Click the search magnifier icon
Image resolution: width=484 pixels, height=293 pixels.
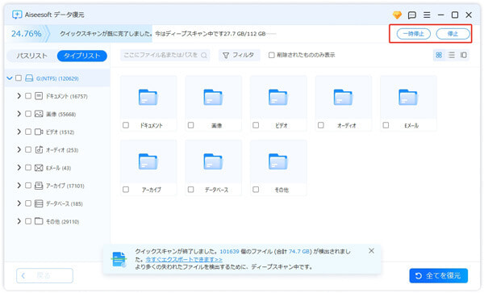click(204, 55)
